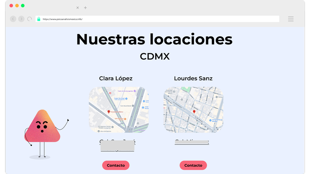Close the current browser tab
This screenshot has height=174, width=310.
tap(77, 8)
